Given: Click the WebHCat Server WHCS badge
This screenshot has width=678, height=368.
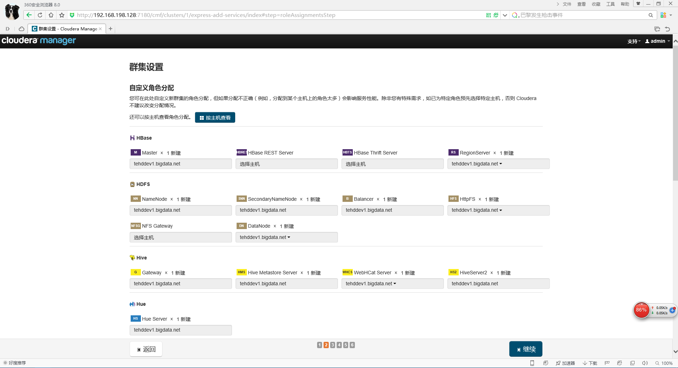Looking at the screenshot, I should click(347, 272).
